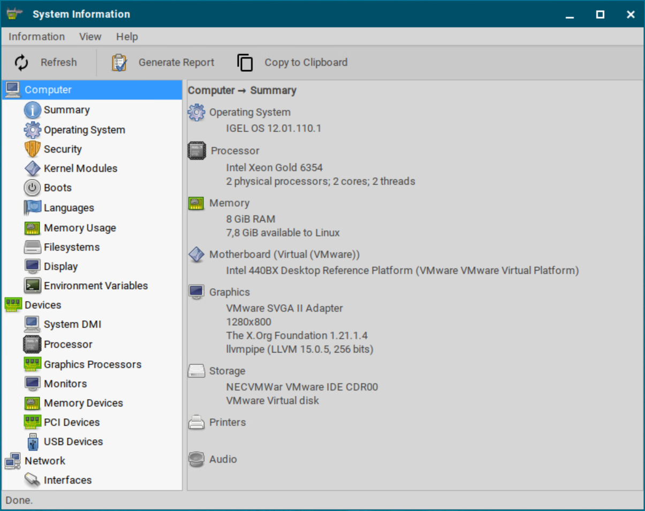Image resolution: width=645 pixels, height=511 pixels.
Task: Click the Operating System gear icon
Action: (x=32, y=129)
